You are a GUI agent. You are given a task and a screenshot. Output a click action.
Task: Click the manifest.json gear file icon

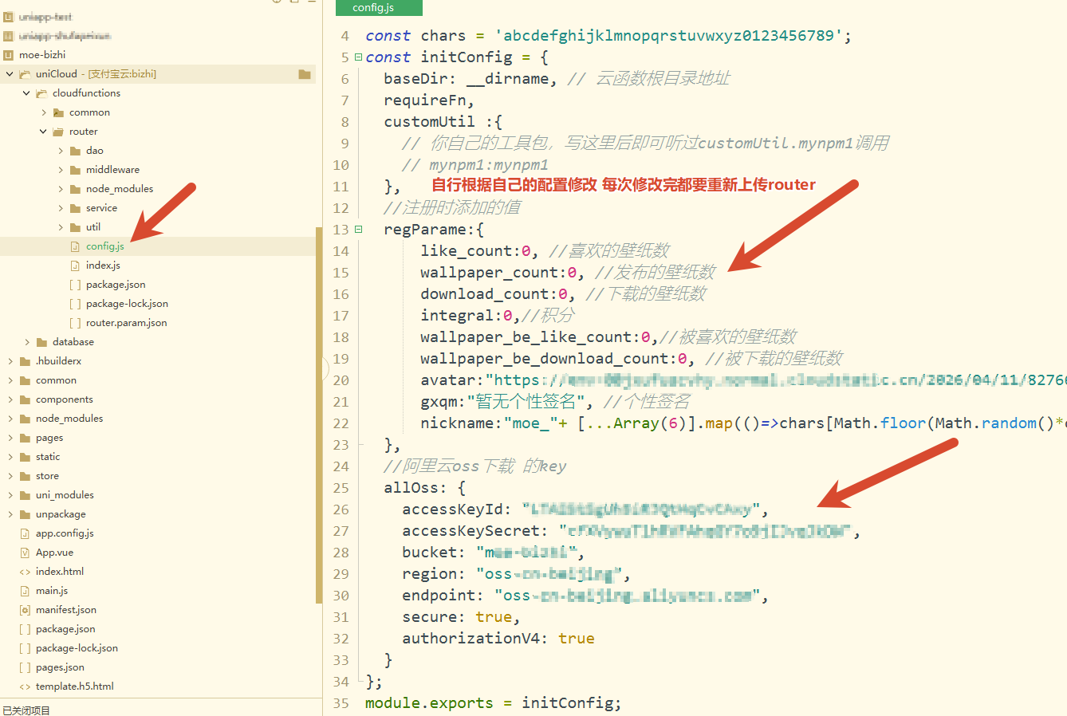click(25, 610)
